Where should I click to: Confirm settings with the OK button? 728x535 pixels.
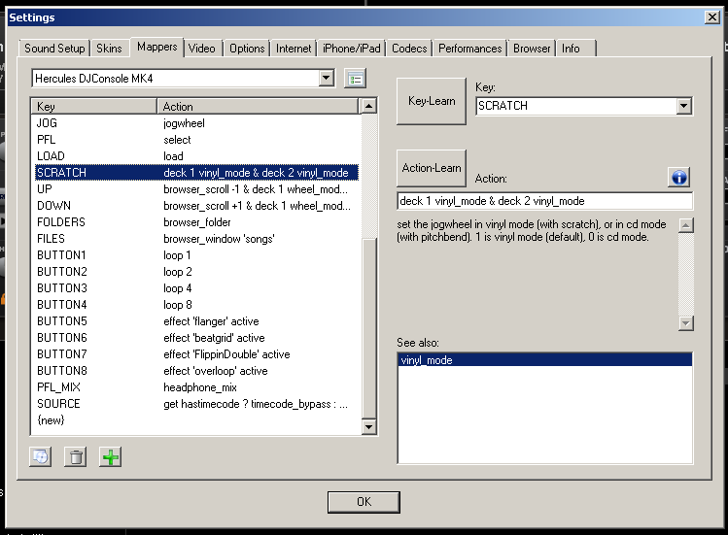pos(364,502)
